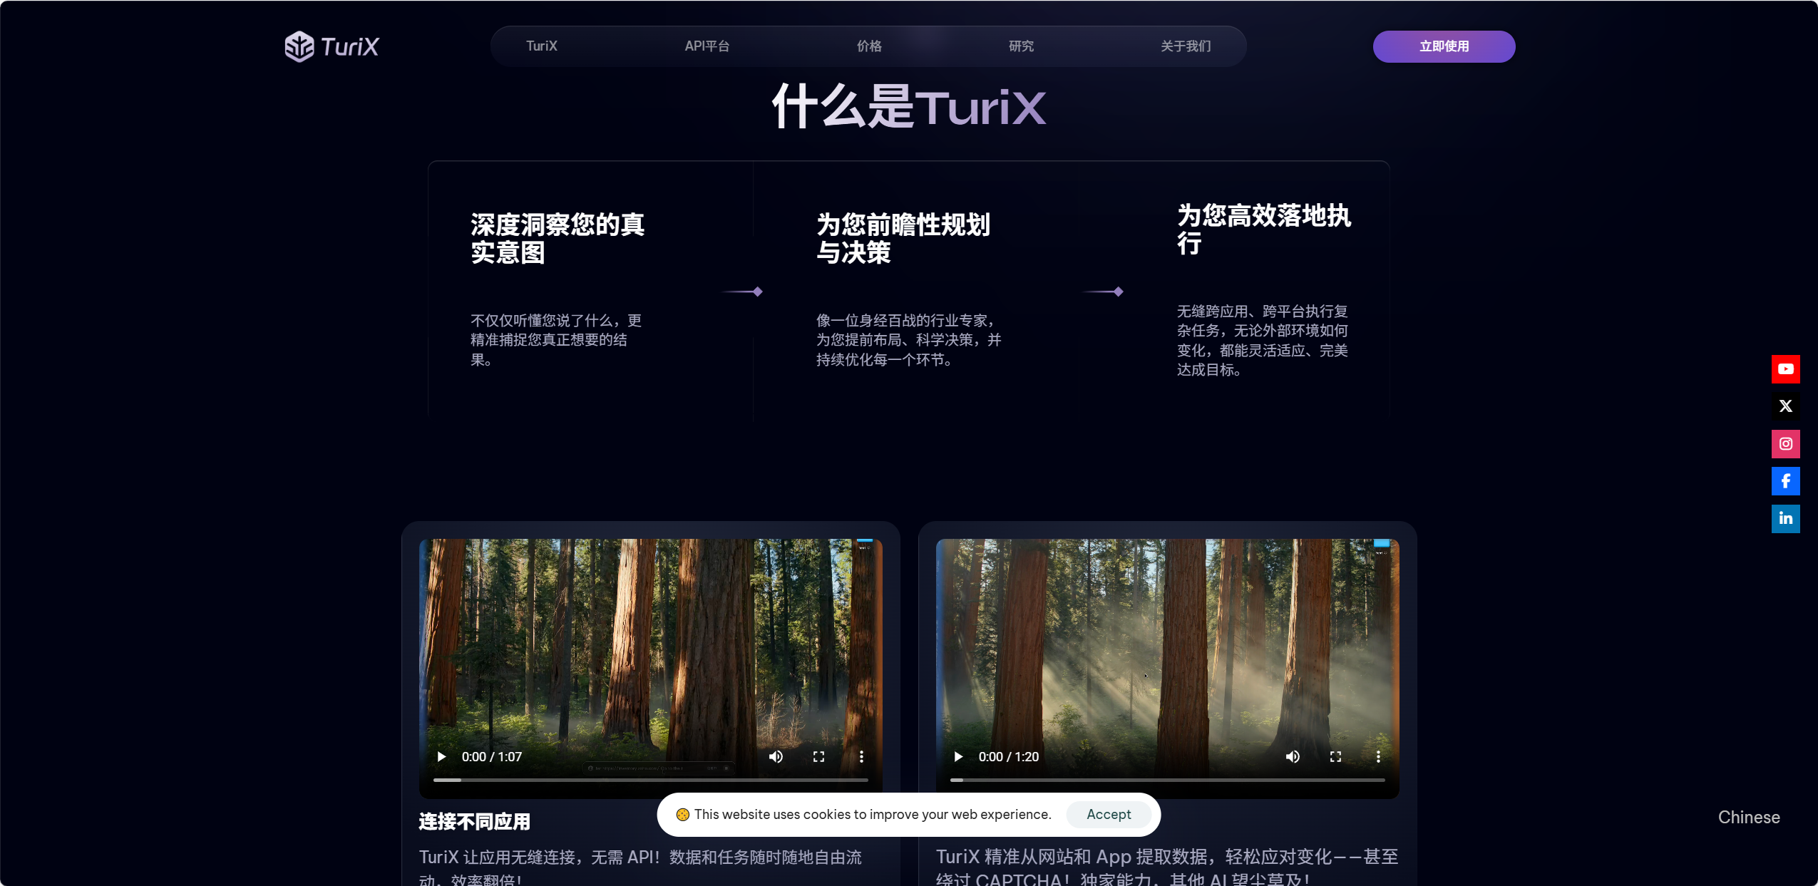
Task: Click the 0:00 / 1:20 time display
Action: click(1009, 757)
